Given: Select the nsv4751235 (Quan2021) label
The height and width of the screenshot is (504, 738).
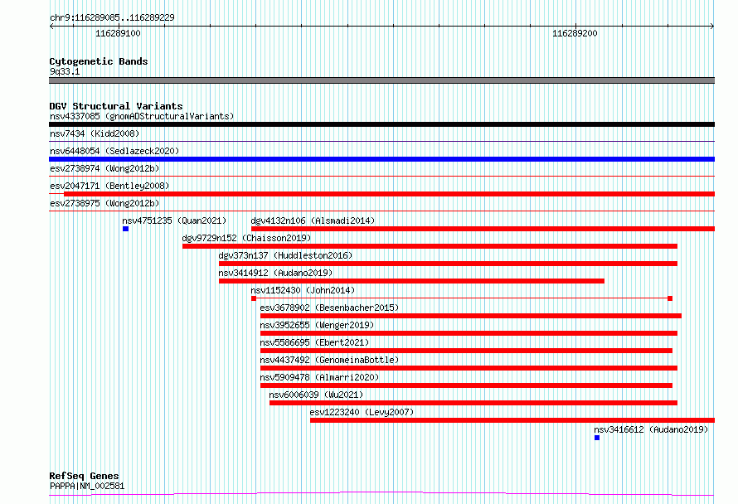Looking at the screenshot, I should pyautogui.click(x=174, y=220).
